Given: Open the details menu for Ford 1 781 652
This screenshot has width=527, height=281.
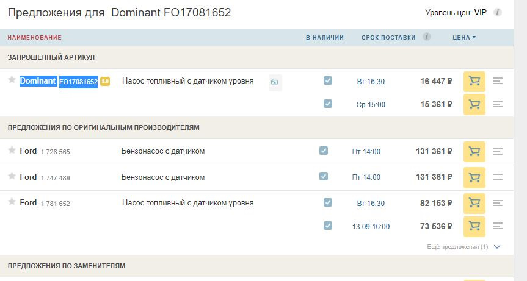Looking at the screenshot, I should pyautogui.click(x=498, y=203).
